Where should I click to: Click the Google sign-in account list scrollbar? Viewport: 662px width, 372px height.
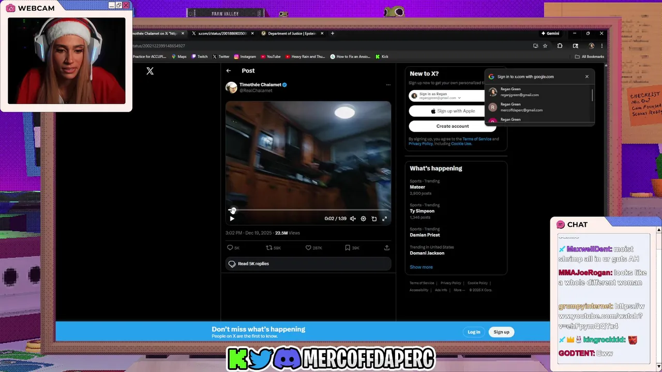592,95
